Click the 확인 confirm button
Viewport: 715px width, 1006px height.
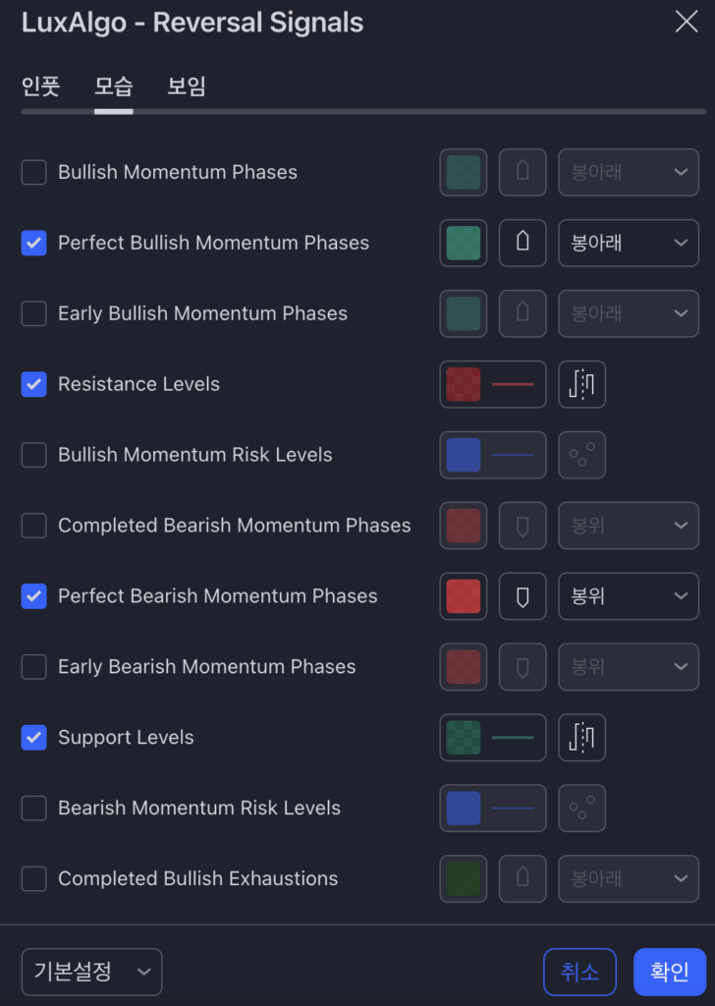pos(670,973)
